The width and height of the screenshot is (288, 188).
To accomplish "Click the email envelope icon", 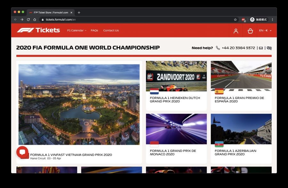I will click(x=261, y=48).
